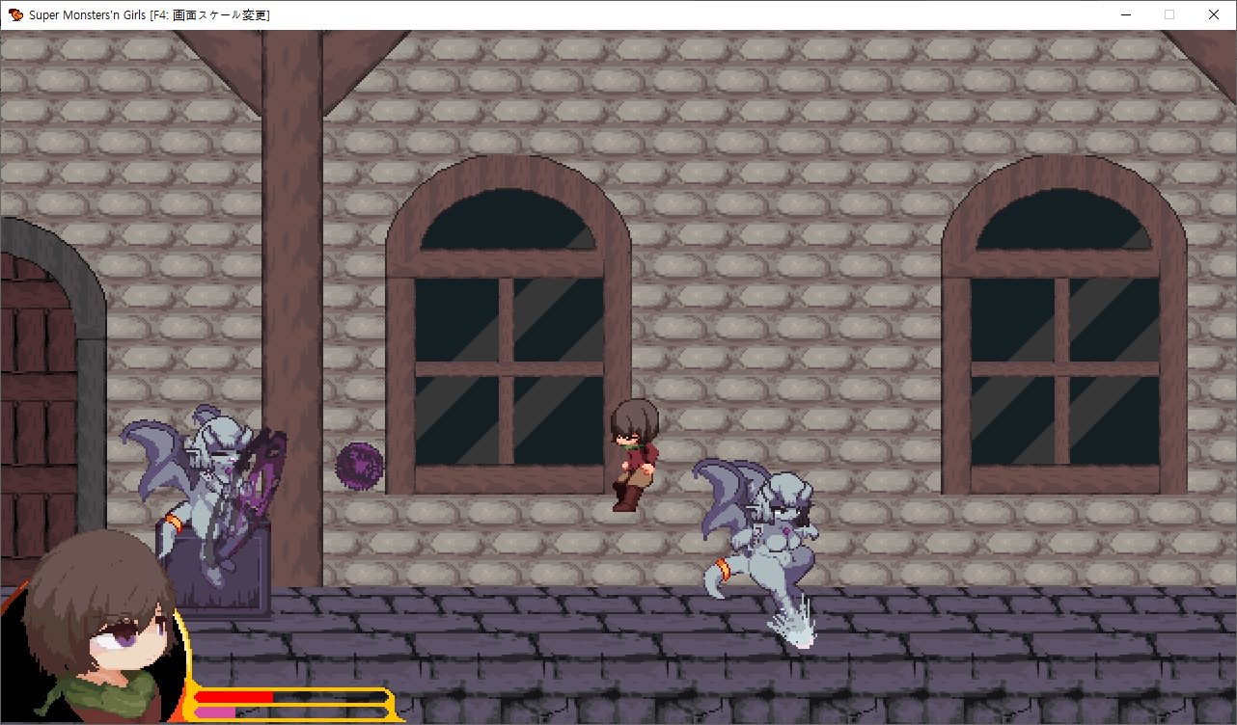Click the wooden arched door at left

(x=48, y=405)
